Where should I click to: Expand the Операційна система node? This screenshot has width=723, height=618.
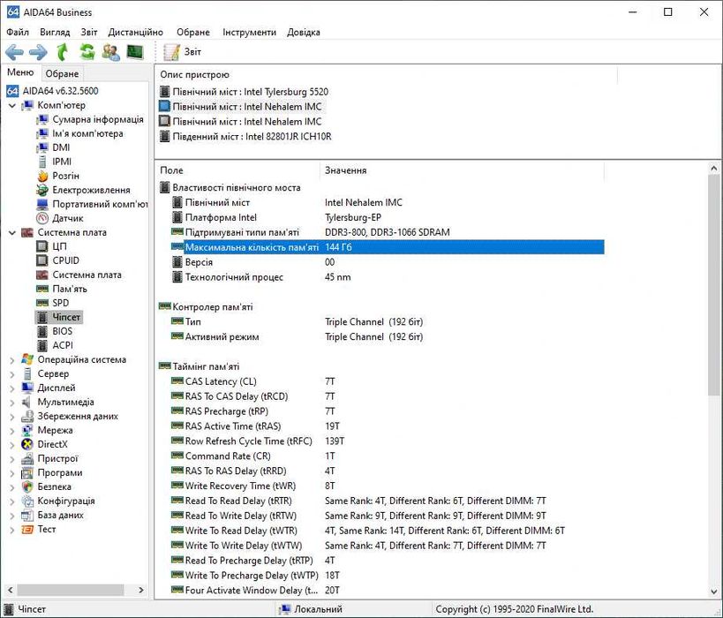coord(12,360)
